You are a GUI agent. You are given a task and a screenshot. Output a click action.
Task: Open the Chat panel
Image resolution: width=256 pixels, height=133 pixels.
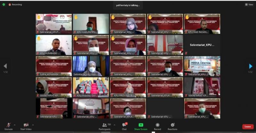[124, 126]
